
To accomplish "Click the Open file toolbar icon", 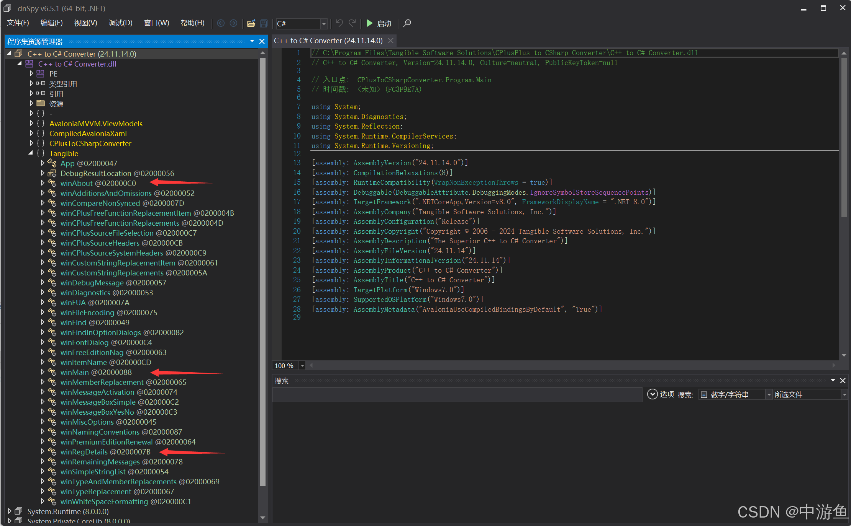I will click(251, 23).
